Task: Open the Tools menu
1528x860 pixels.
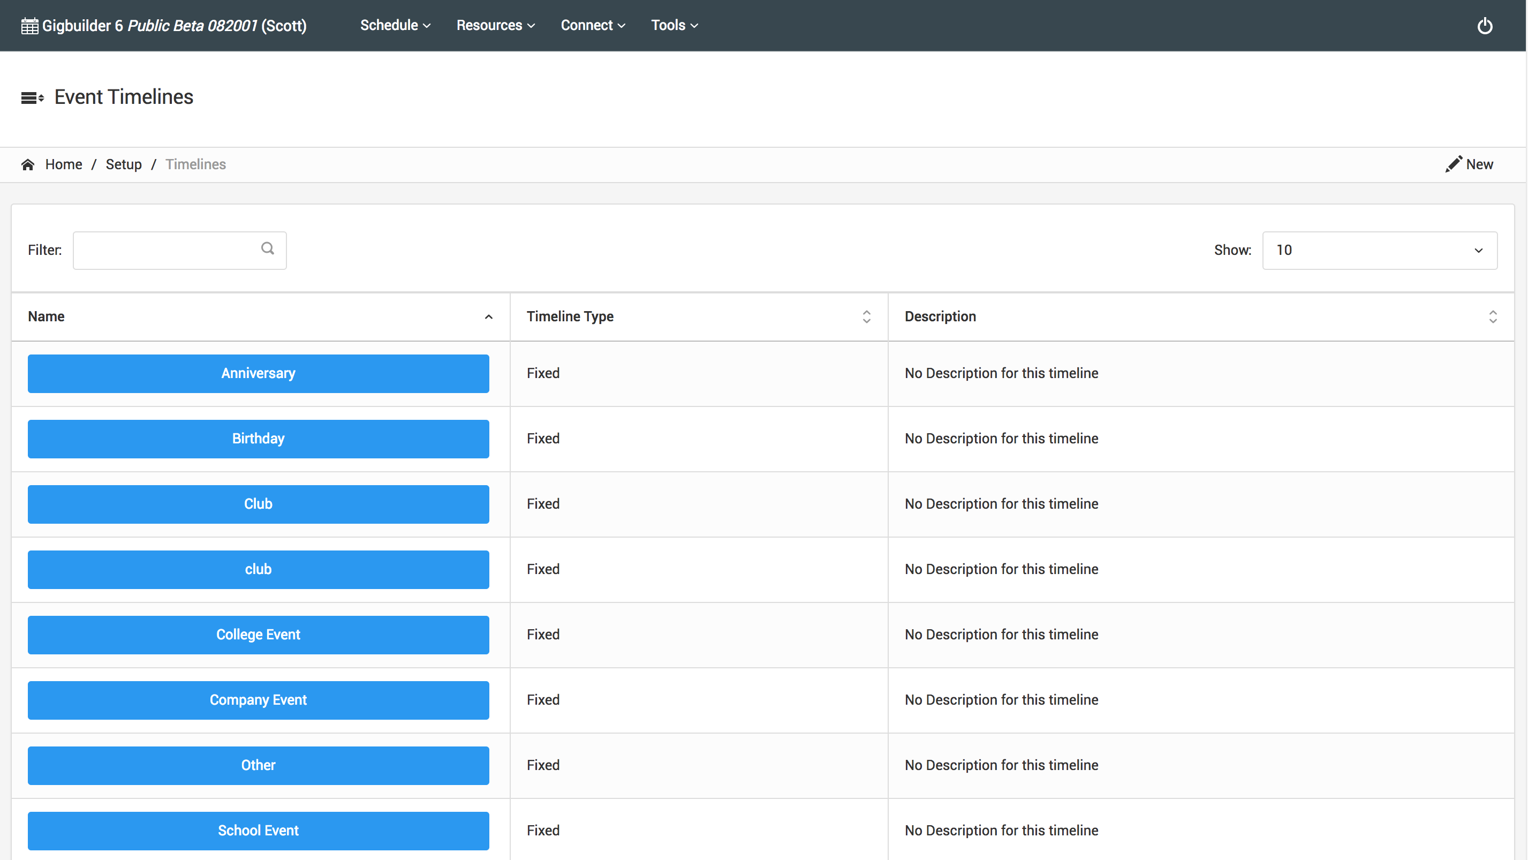Action: point(675,26)
